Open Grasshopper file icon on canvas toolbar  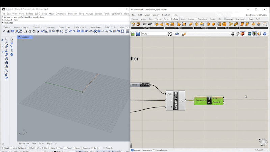point(133,34)
